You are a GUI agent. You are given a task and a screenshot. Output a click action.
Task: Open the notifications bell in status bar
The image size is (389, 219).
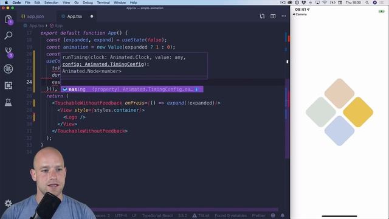point(282,215)
